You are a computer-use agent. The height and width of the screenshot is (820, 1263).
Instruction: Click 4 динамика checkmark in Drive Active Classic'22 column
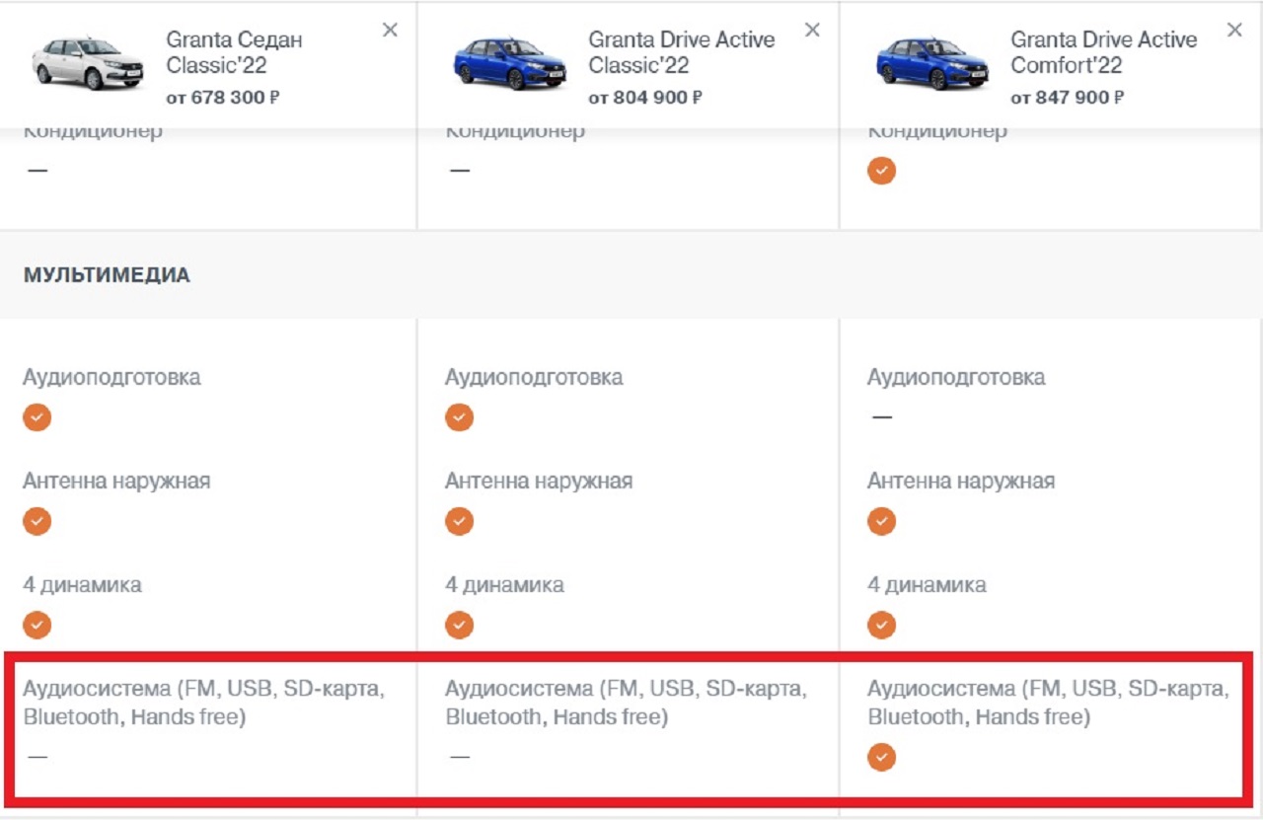pyautogui.click(x=459, y=625)
